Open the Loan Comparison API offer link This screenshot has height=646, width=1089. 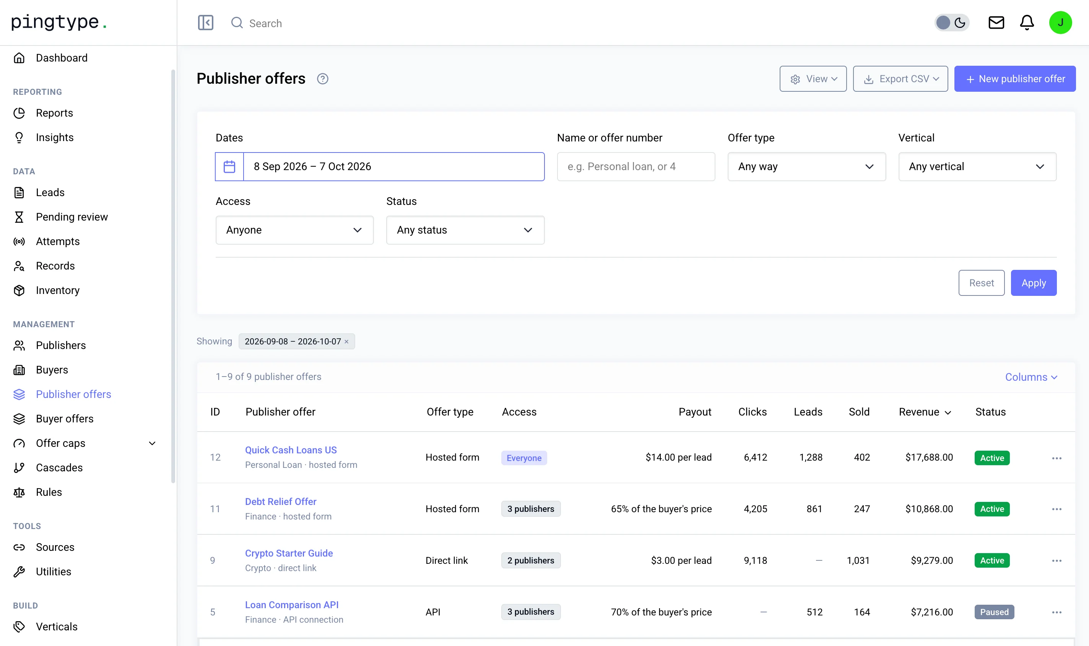[291, 605]
